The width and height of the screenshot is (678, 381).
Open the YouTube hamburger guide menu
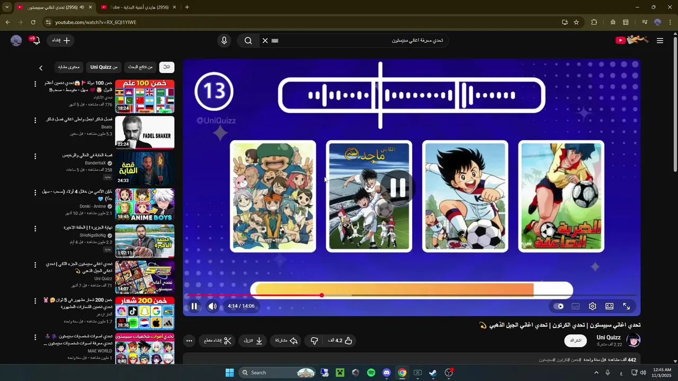point(659,40)
